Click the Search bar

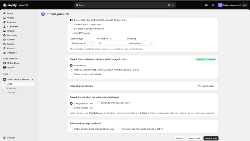tap(125, 5)
